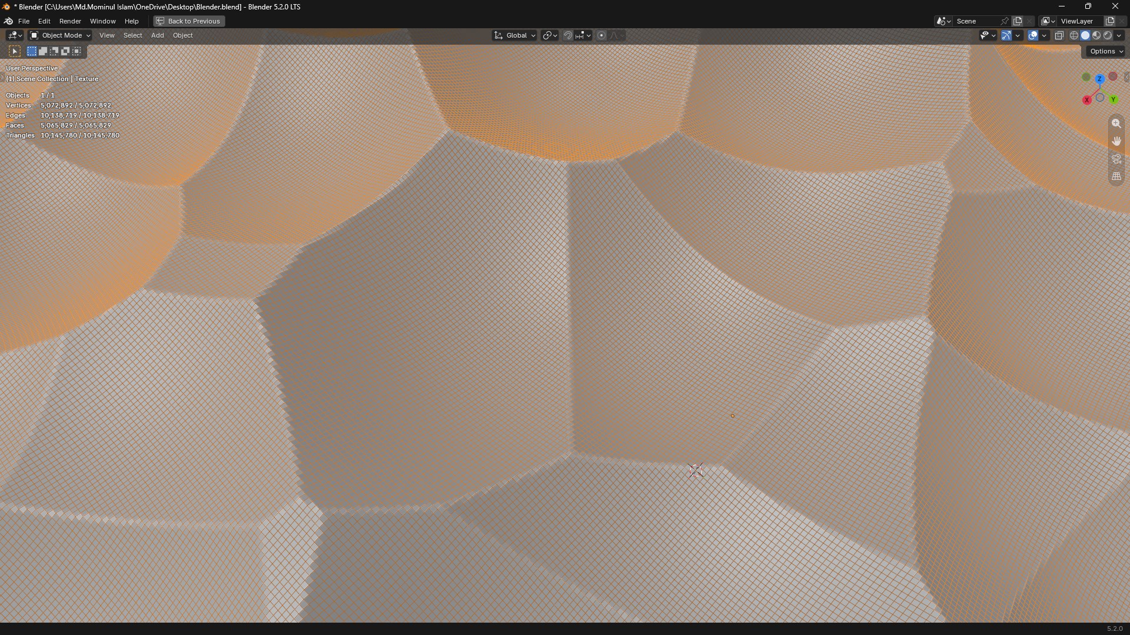This screenshot has height=635, width=1130.
Task: Open the editor type dropdown
Action: click(15, 36)
